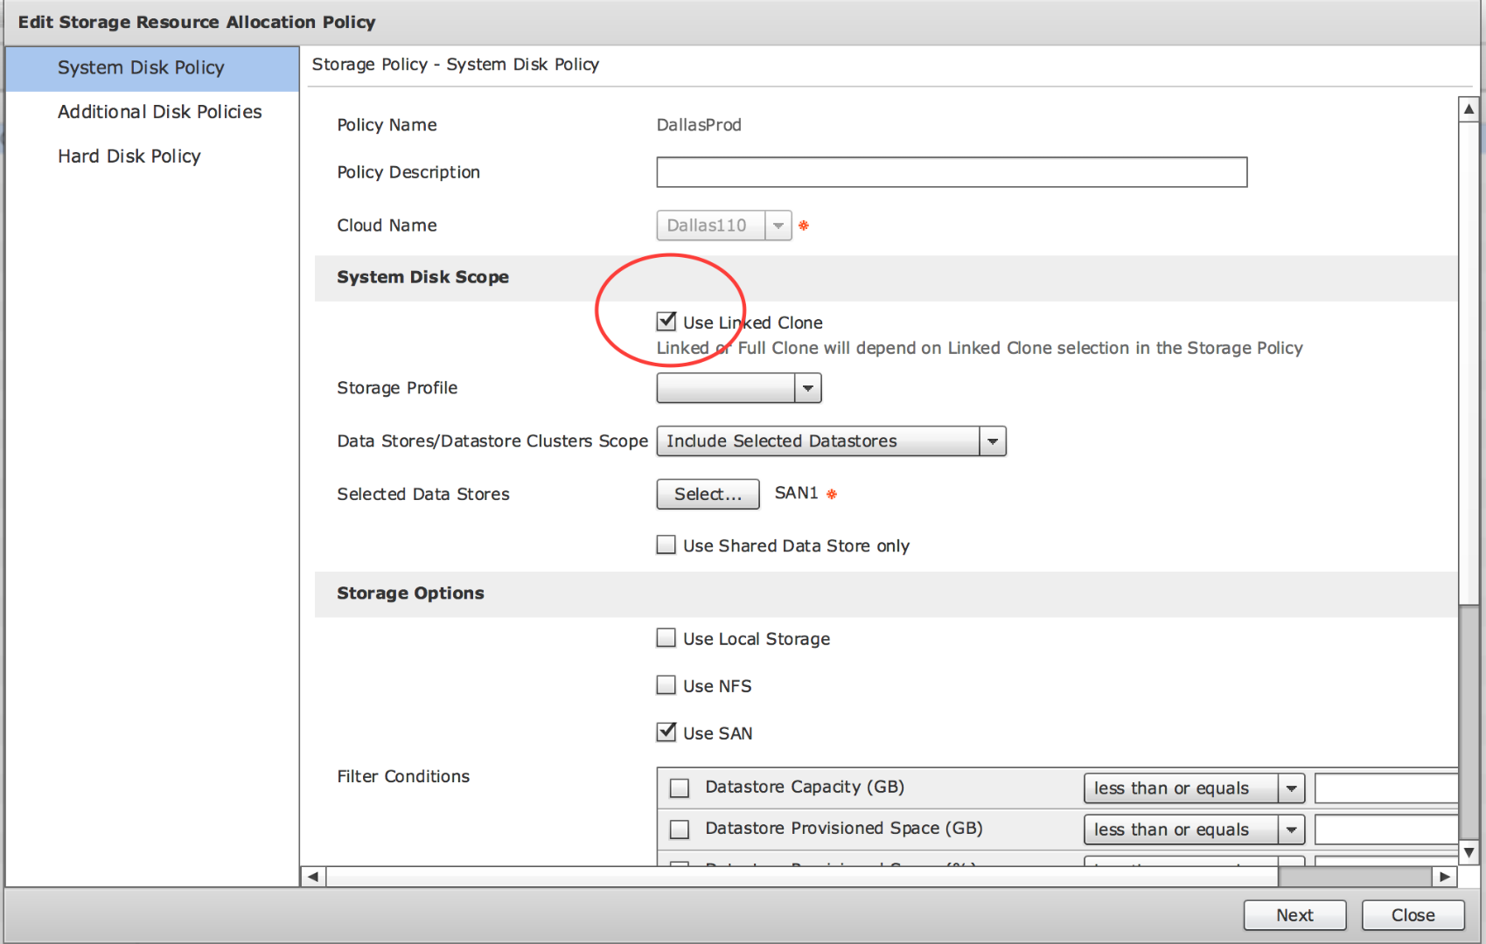Click the Select... button for data stores
Viewport: 1486px width, 944px height.
pos(708,495)
